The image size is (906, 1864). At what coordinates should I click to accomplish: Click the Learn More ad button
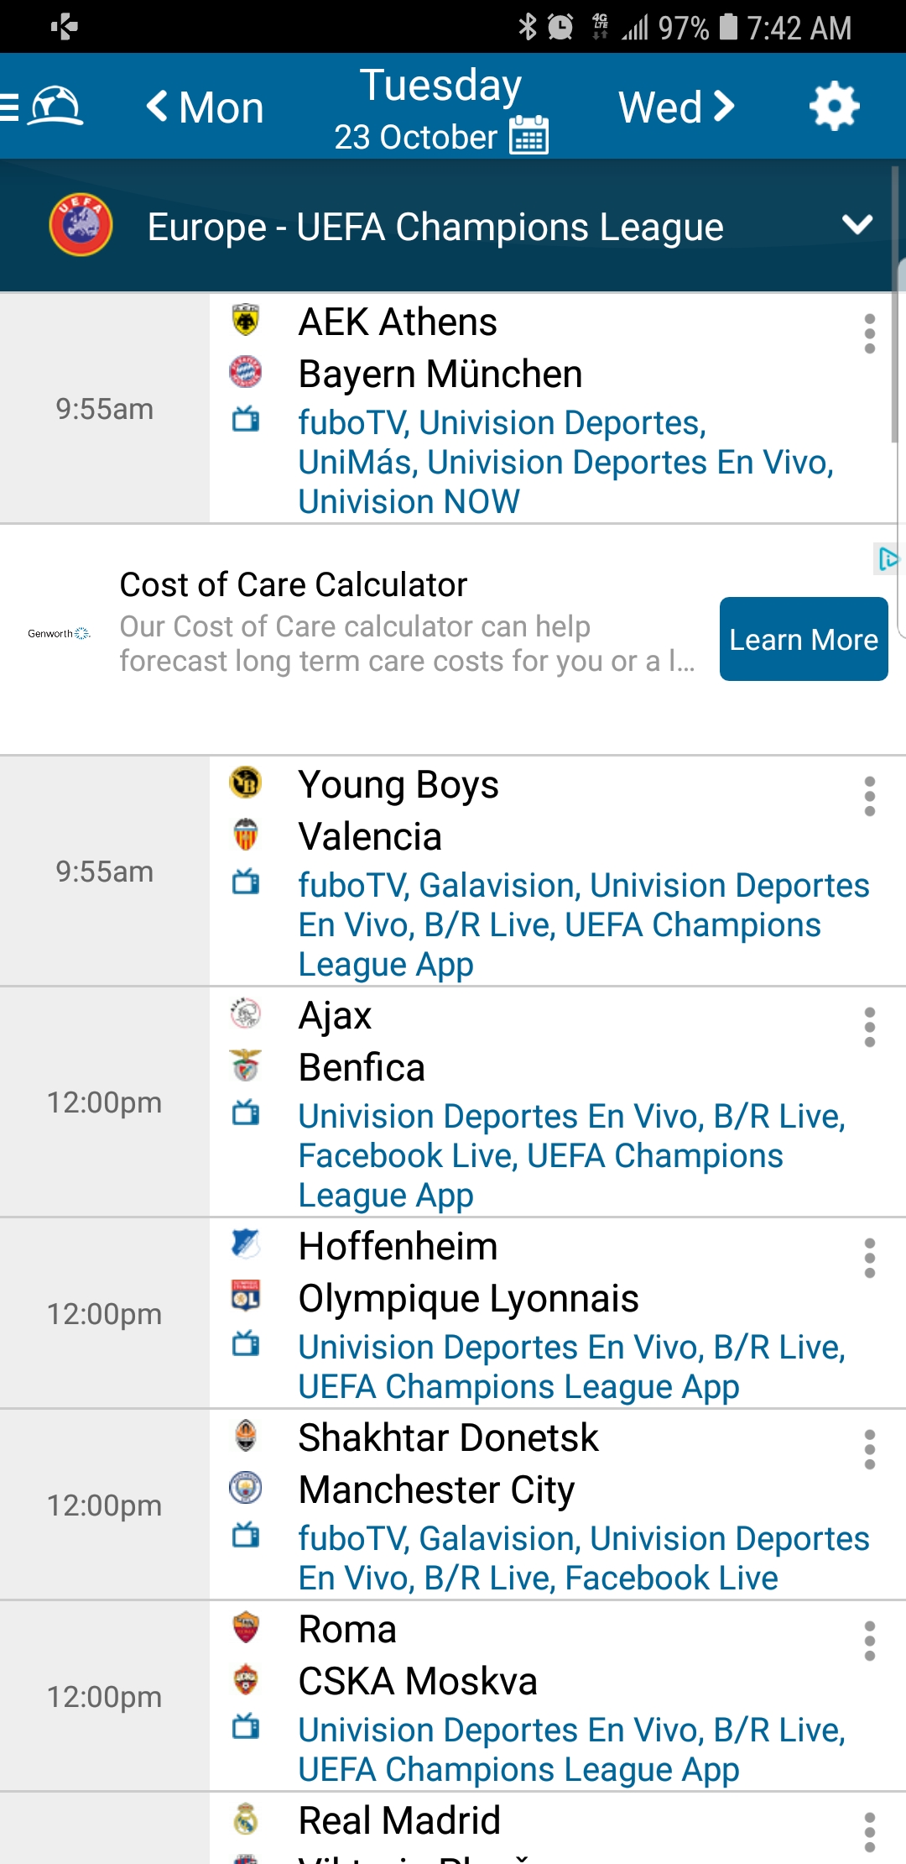pos(803,639)
